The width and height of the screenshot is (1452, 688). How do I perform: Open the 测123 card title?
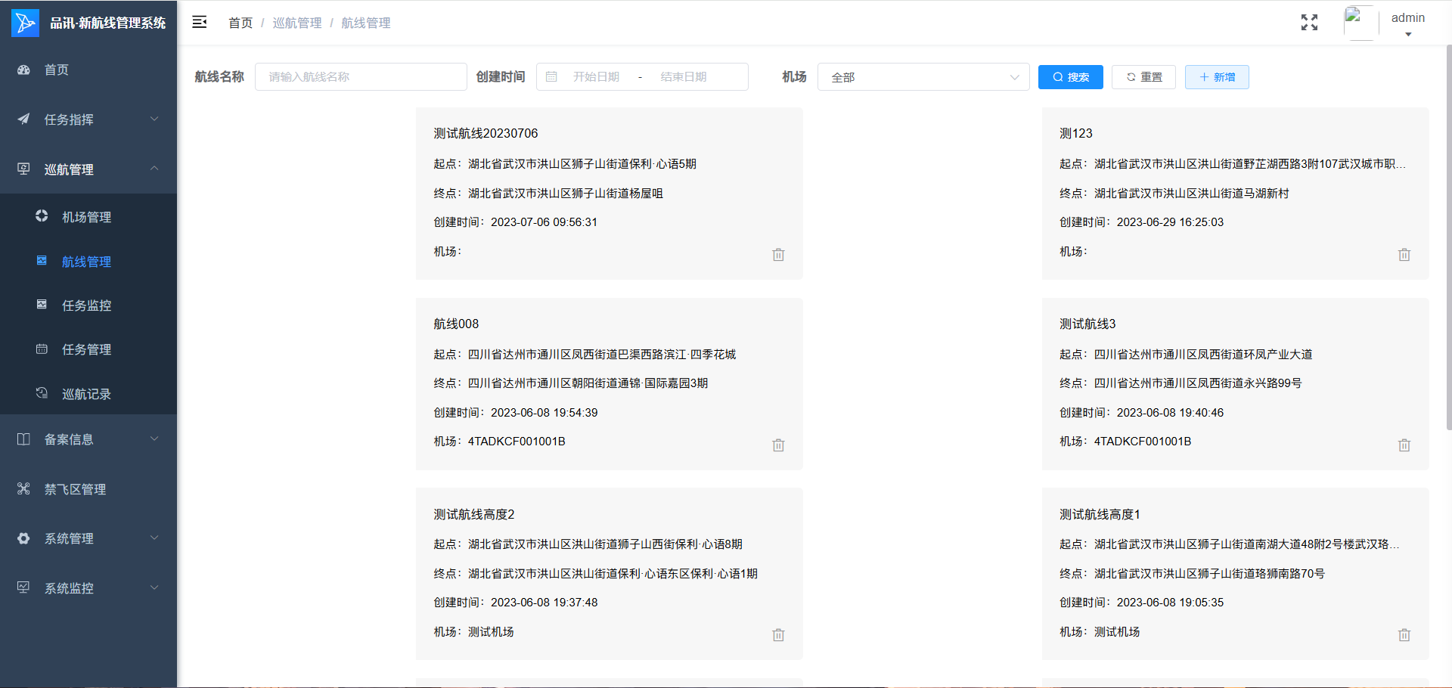[1075, 133]
